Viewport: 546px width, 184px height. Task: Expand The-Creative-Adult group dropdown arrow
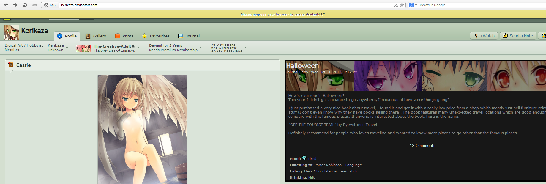(138, 48)
